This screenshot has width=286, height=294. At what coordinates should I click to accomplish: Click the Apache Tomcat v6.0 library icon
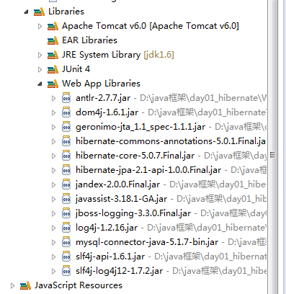pos(53,26)
